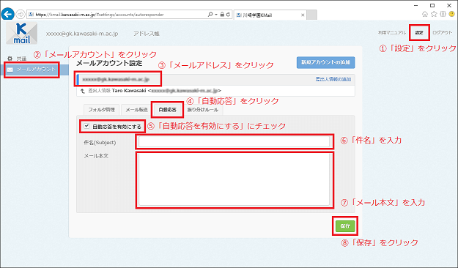Switch to the 振り分けルール tab
The width and height of the screenshot is (458, 268).
pyautogui.click(x=203, y=110)
